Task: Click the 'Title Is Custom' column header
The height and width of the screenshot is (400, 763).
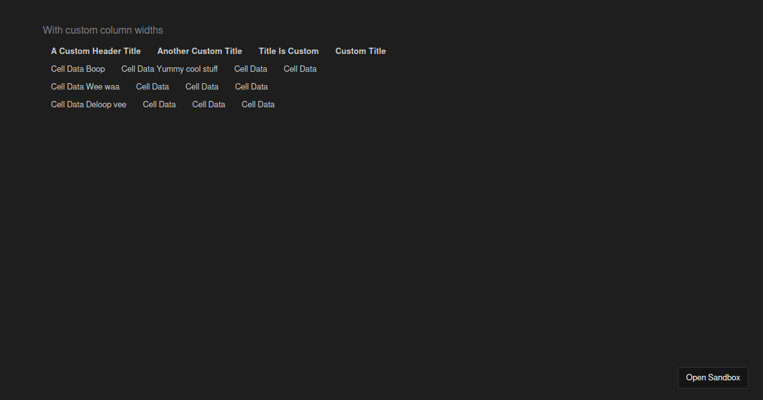Action: coord(289,51)
